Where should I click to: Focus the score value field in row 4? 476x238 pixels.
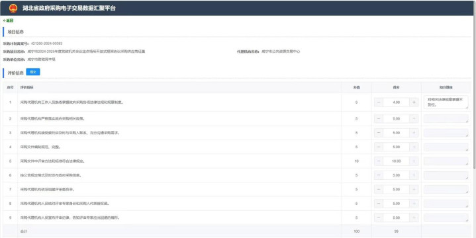pos(396,147)
